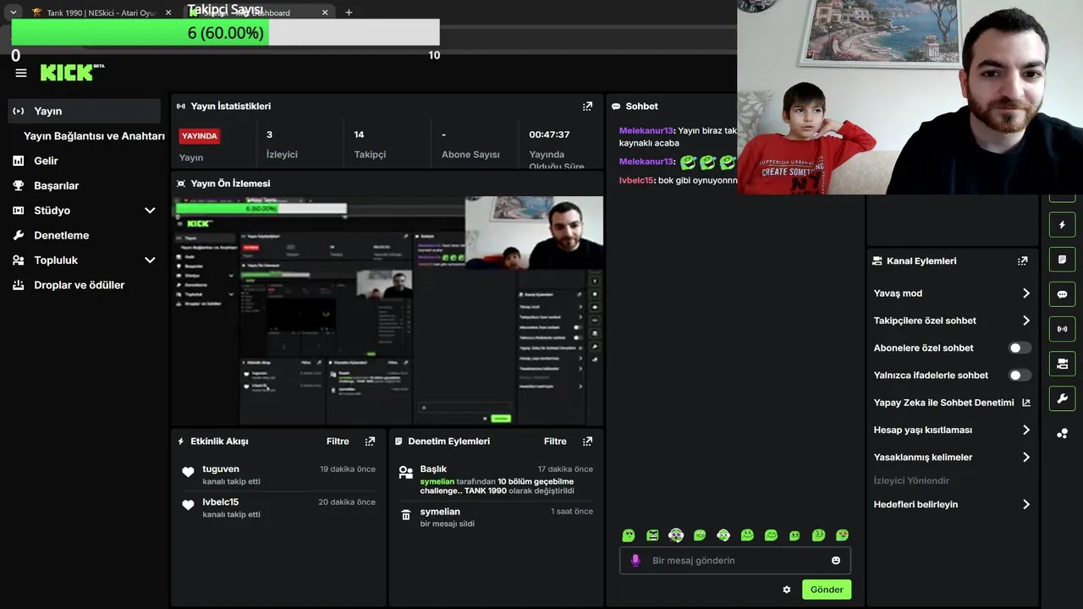Screen dimensions: 1083x609
Task: Click the heart icon next to lvbelc15
Action: (x=188, y=505)
